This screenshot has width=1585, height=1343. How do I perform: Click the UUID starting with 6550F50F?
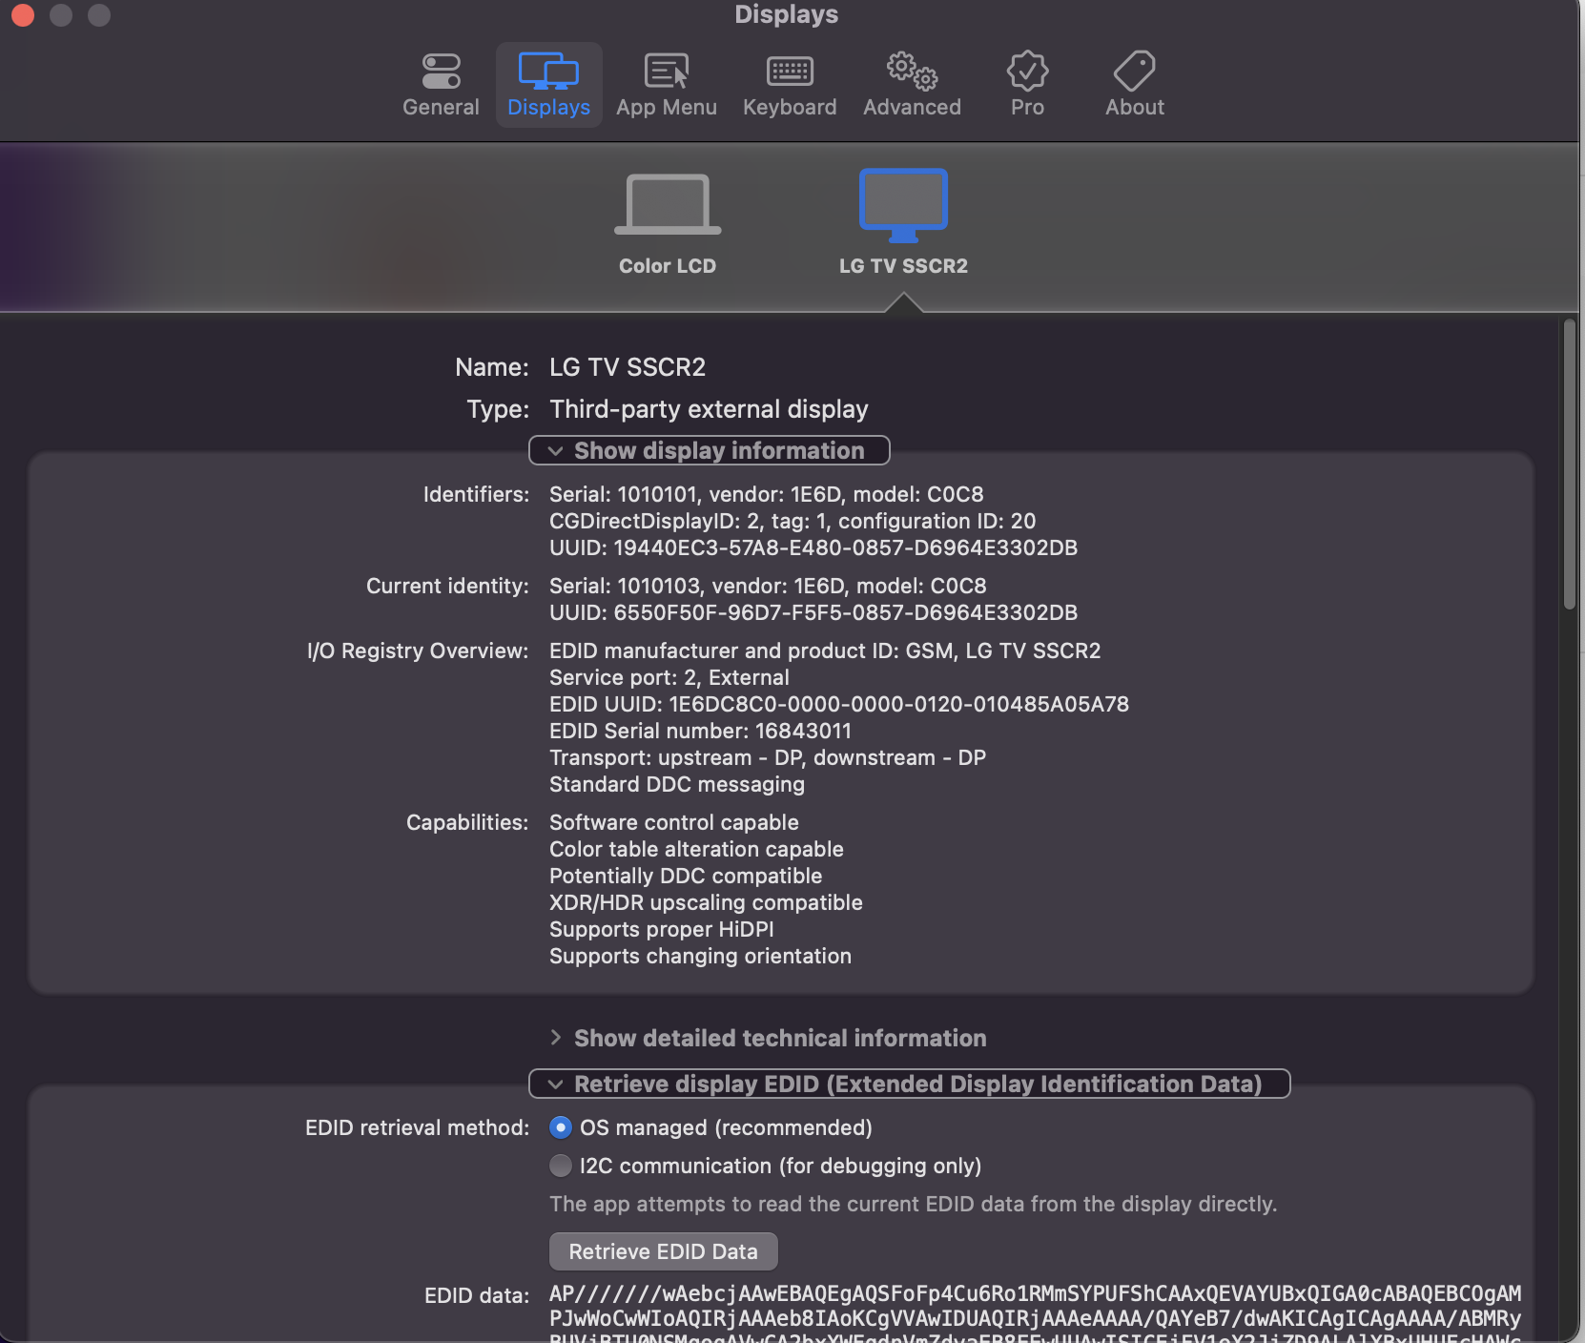click(813, 612)
